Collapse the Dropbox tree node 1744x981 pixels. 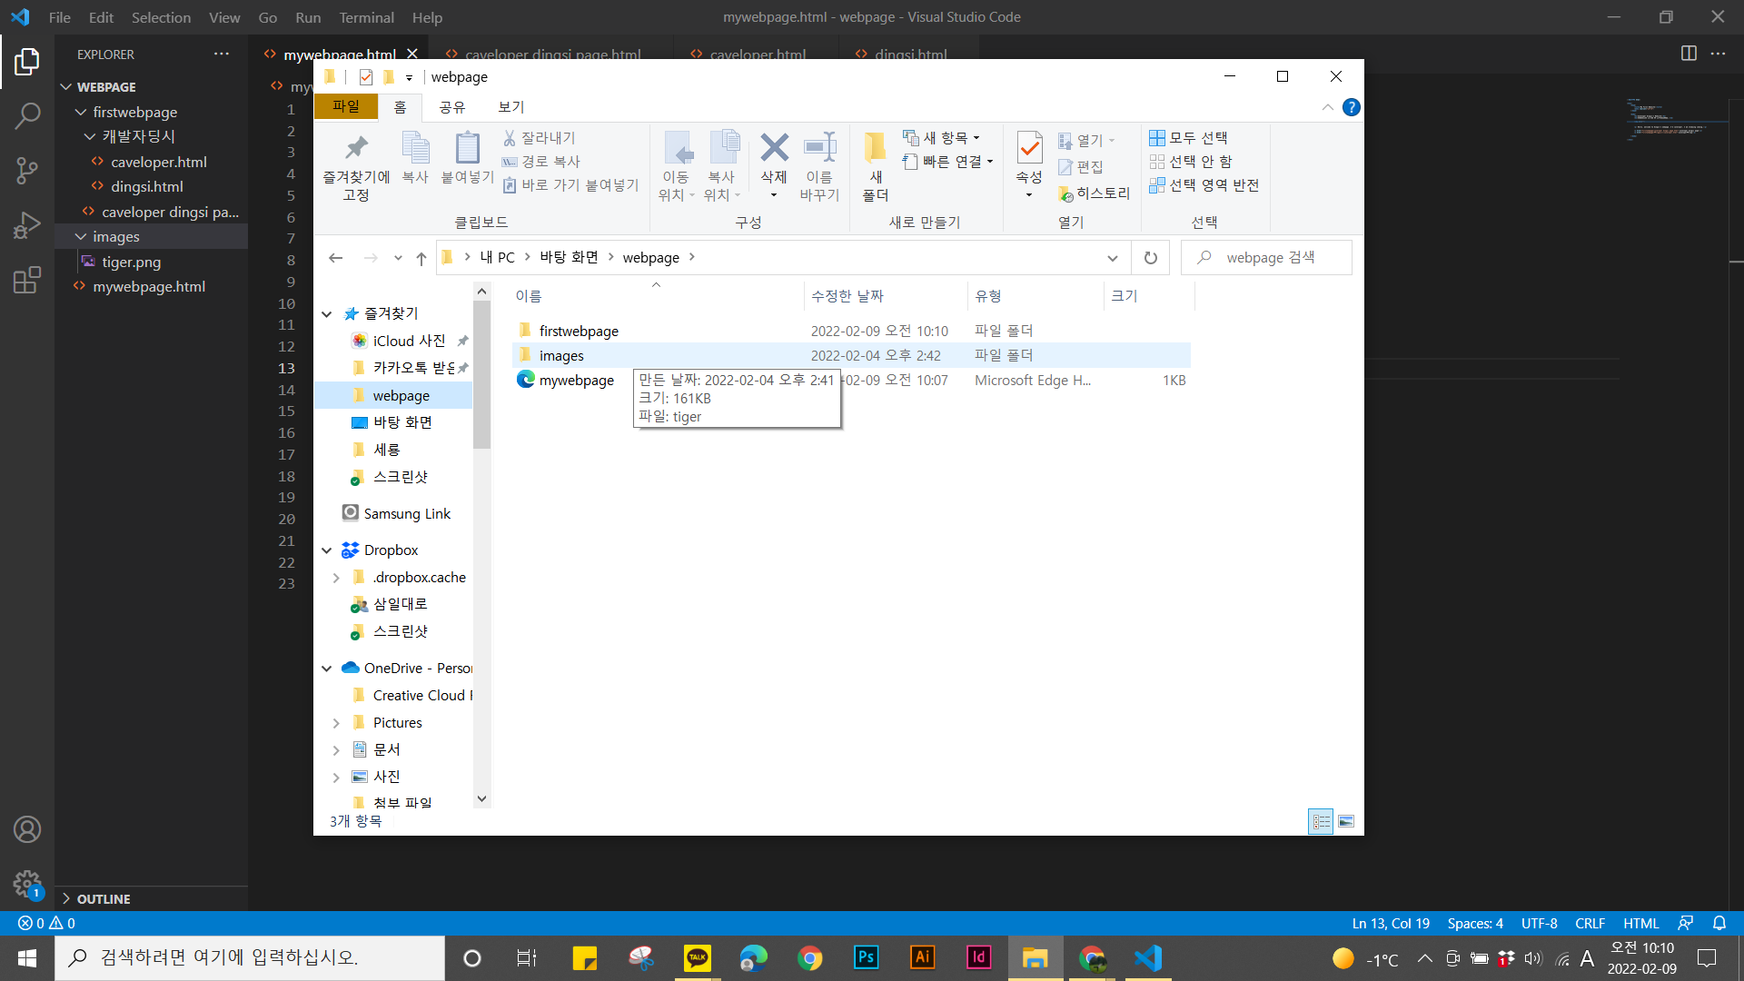327,550
